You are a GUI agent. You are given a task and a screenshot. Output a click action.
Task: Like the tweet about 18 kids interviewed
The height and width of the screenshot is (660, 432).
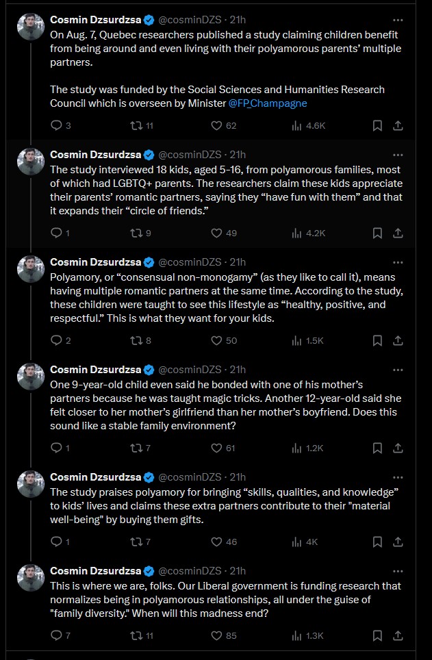(216, 233)
